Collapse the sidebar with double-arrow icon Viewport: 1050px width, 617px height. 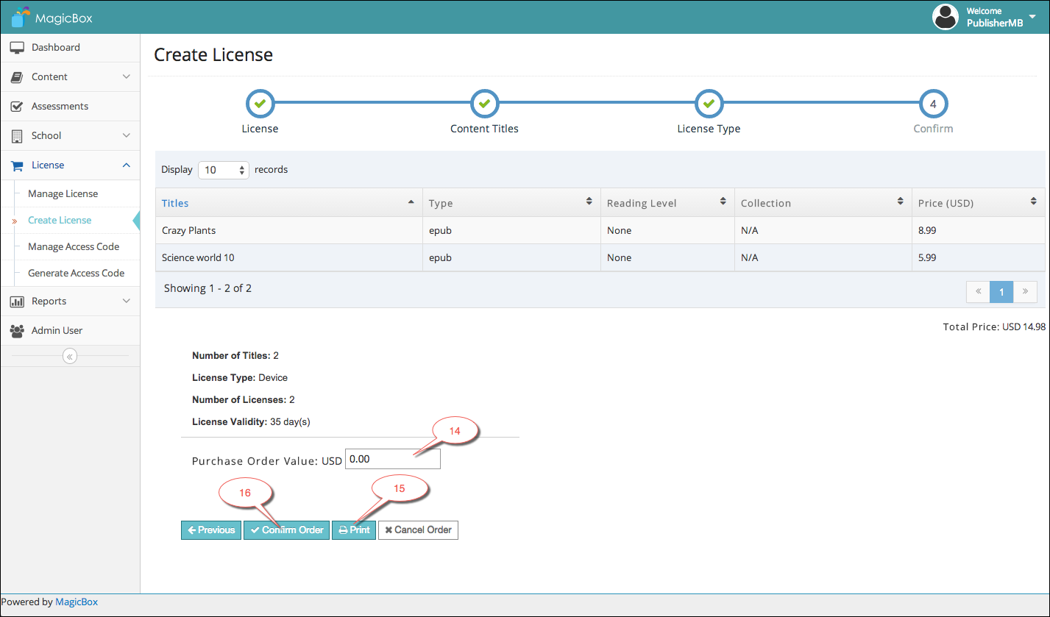point(70,357)
